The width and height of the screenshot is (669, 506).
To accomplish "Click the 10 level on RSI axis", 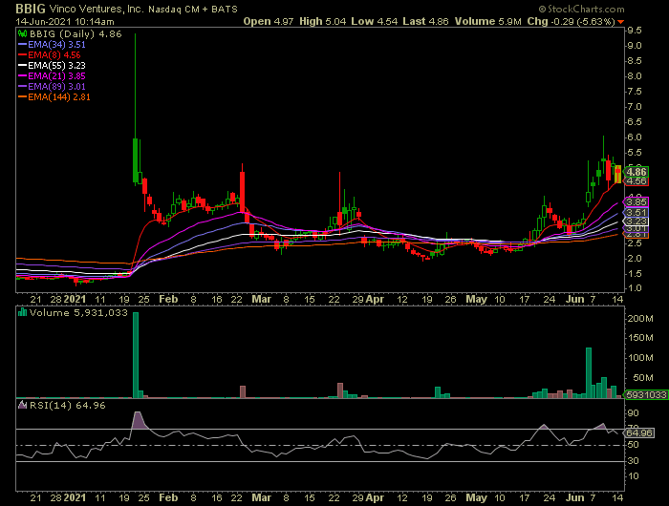I will click(633, 476).
